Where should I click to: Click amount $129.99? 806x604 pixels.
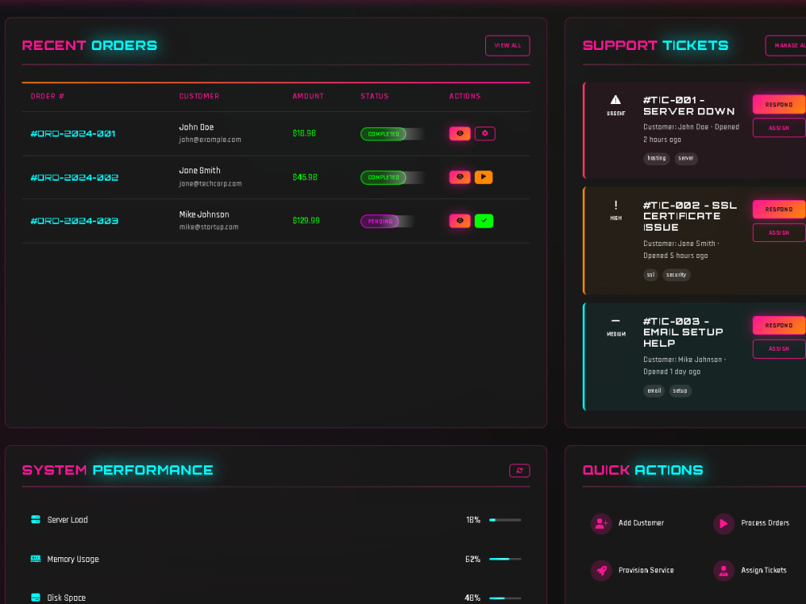305,221
